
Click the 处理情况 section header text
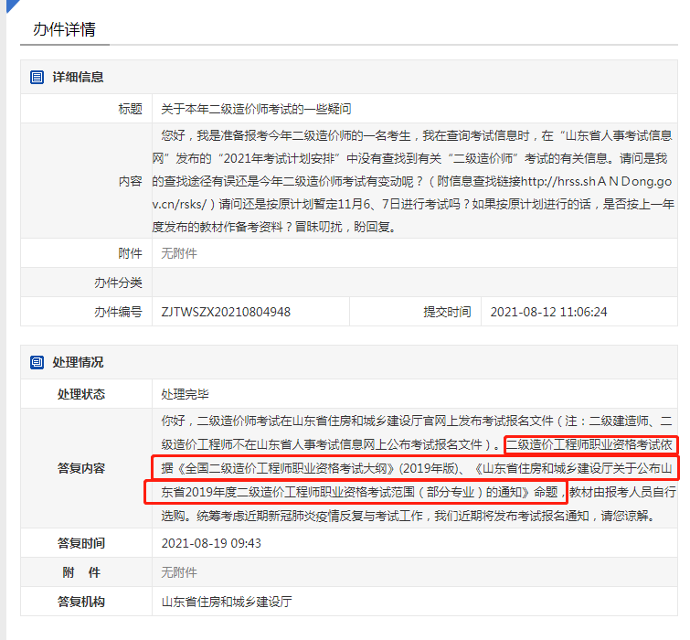(78, 362)
